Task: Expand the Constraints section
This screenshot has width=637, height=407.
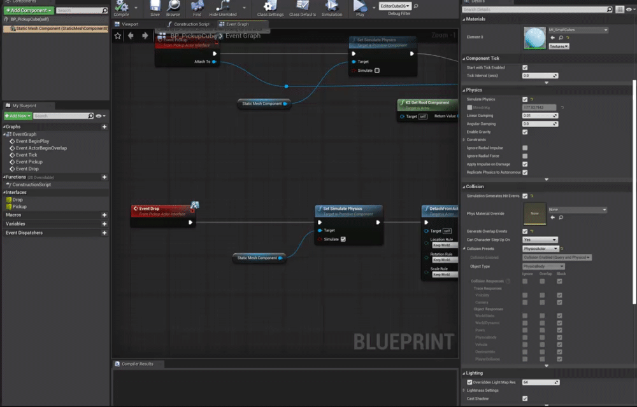Action: click(464, 140)
